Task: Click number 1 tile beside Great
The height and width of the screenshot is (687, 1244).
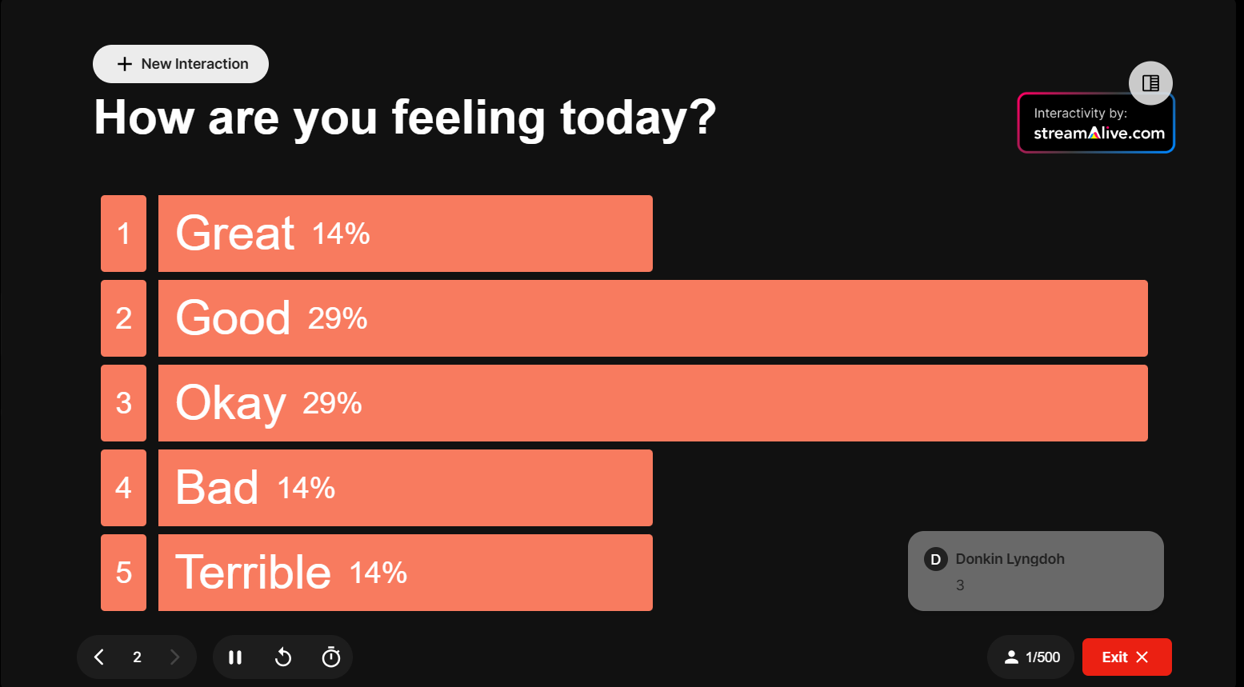Action: coord(123,234)
